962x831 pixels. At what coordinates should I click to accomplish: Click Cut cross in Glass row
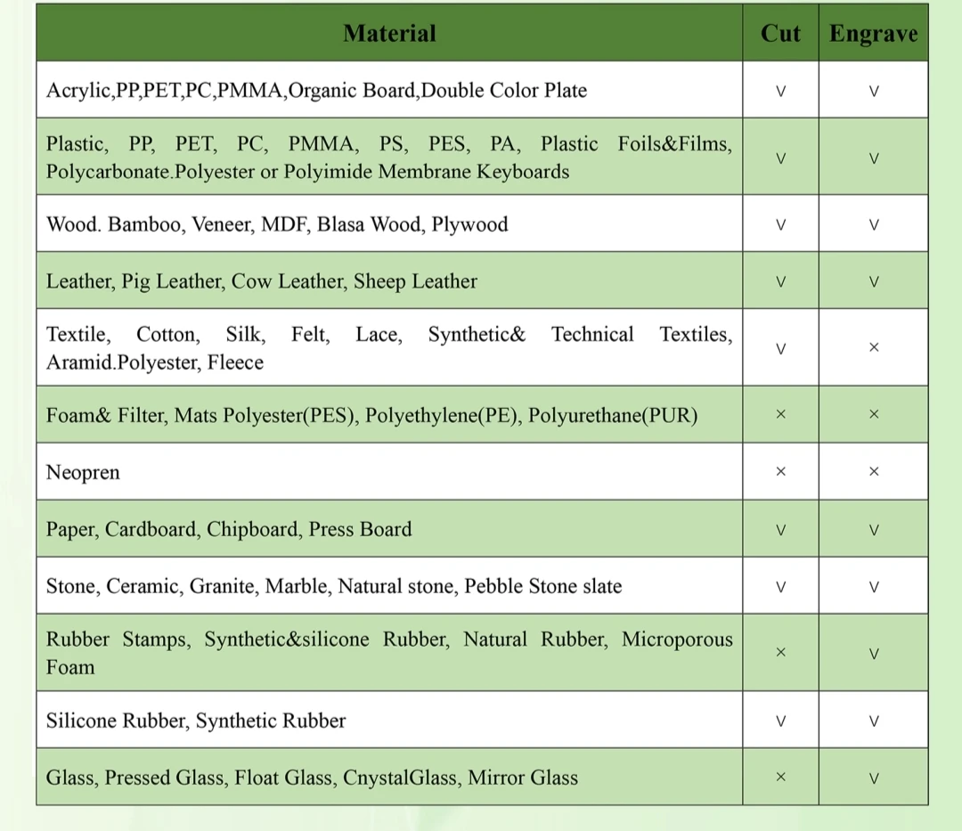click(780, 777)
